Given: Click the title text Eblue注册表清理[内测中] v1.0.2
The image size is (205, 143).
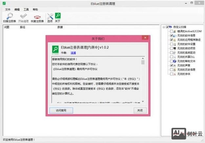Looking at the screenshot, I should click(x=85, y=47).
